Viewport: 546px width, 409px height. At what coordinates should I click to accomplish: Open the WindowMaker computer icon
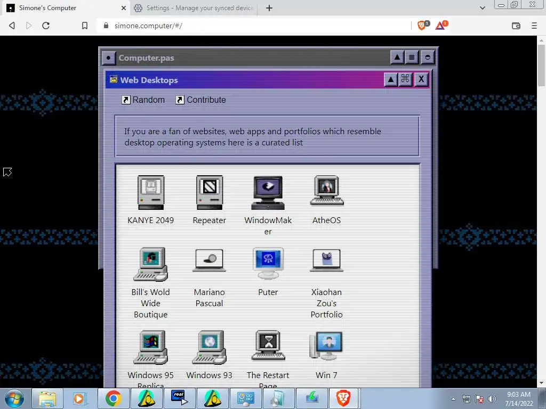(x=268, y=193)
